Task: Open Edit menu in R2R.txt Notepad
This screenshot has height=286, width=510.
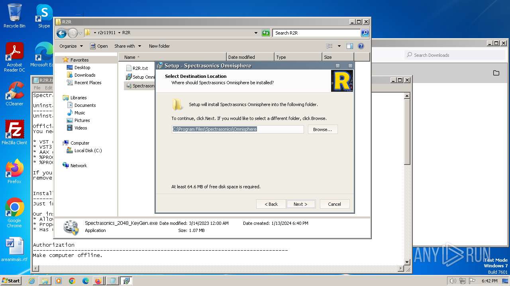Action: coord(49,88)
